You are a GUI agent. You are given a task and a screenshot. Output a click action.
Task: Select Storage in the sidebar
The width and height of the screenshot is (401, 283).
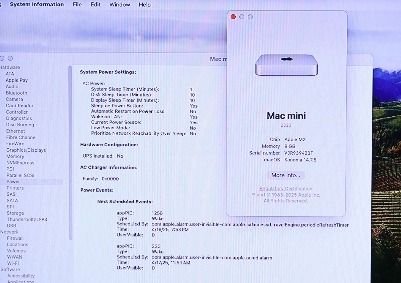tap(15, 213)
